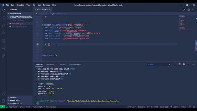Open Run and Debug view
Viewport: 197px width, 111px height.
click(x=3, y=33)
